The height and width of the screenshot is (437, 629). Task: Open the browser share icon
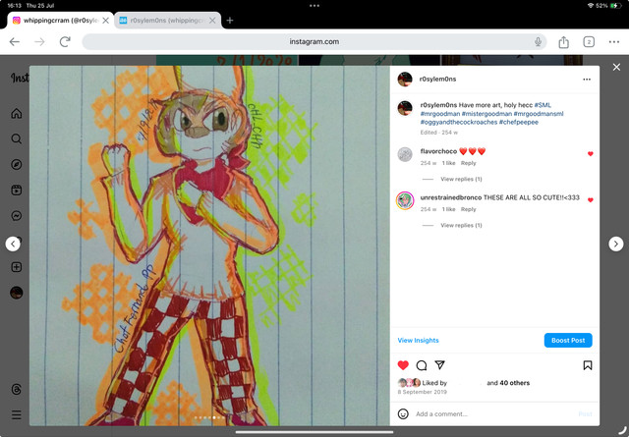[563, 41]
